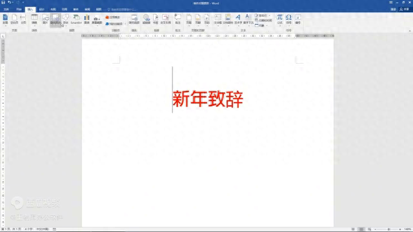The height and width of the screenshot is (232, 413).
Task: Open the Shapes gallery
Action: point(66,19)
